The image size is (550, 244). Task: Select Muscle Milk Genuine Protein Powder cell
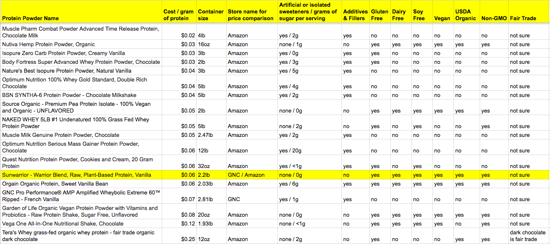(x=81, y=135)
